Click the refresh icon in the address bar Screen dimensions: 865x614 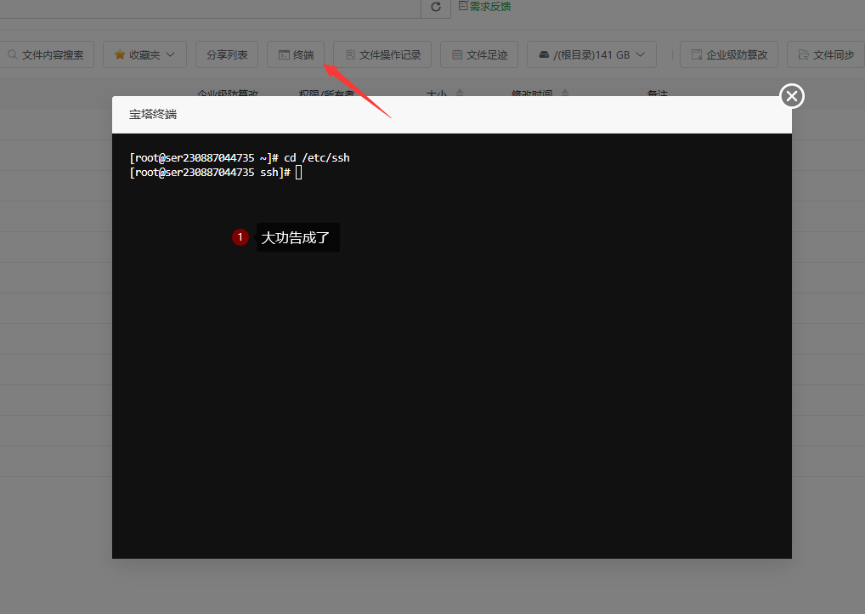pyautogui.click(x=436, y=7)
